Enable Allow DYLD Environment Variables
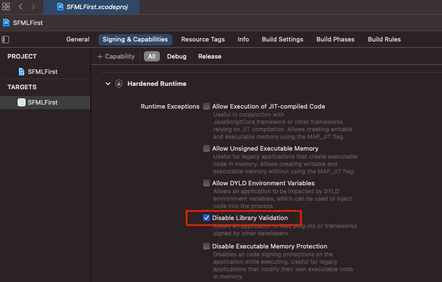442x282 pixels. point(206,183)
